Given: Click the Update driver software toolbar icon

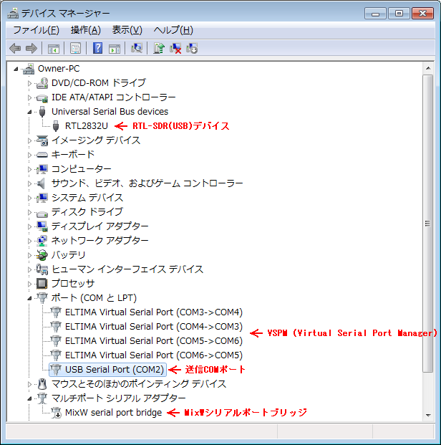Looking at the screenshot, I should point(159,48).
